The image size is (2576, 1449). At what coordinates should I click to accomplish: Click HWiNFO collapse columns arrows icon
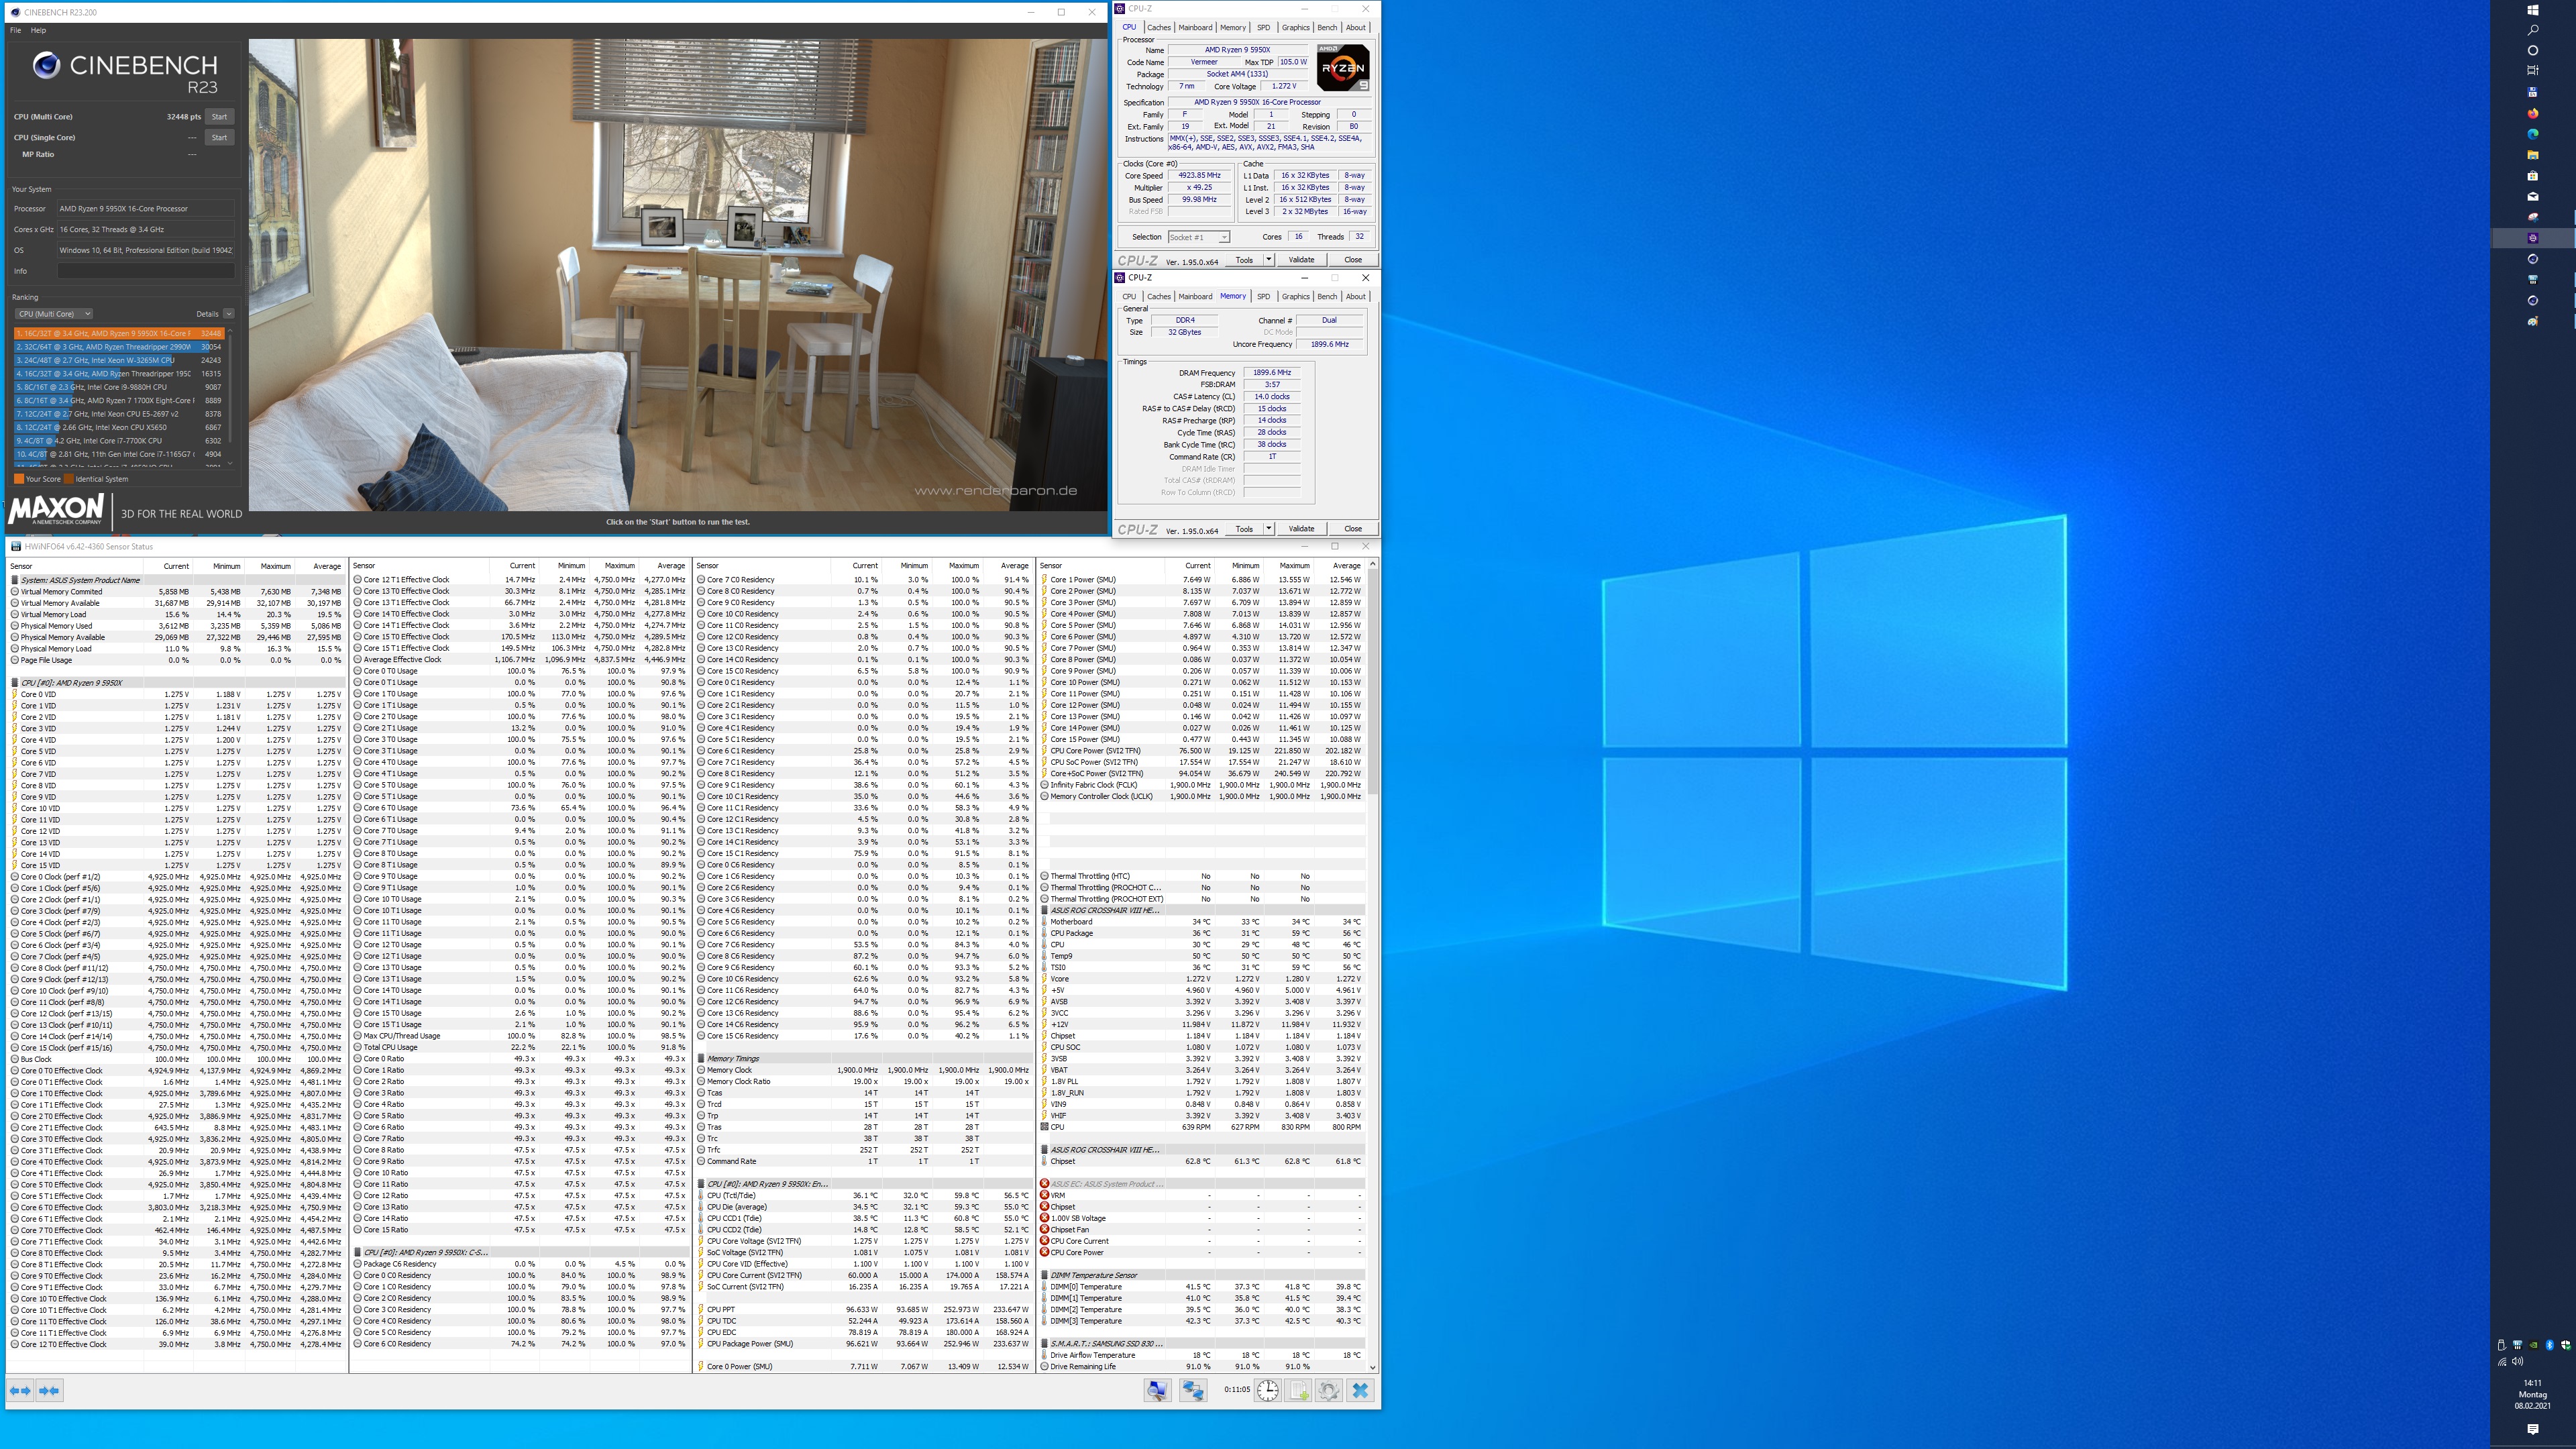point(49,1390)
